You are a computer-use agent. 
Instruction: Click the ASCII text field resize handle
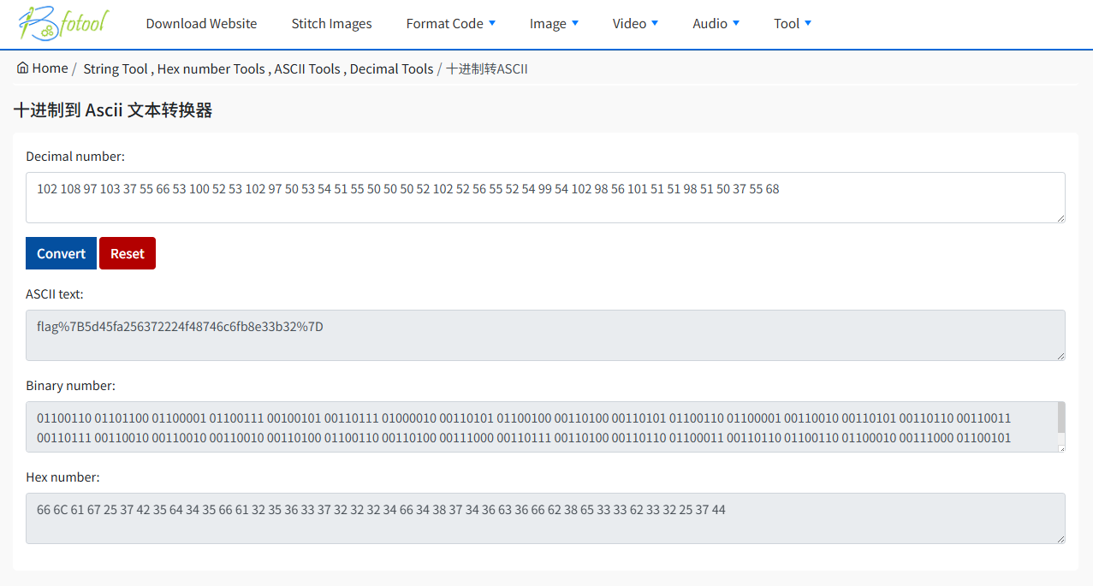pyautogui.click(x=1060, y=356)
